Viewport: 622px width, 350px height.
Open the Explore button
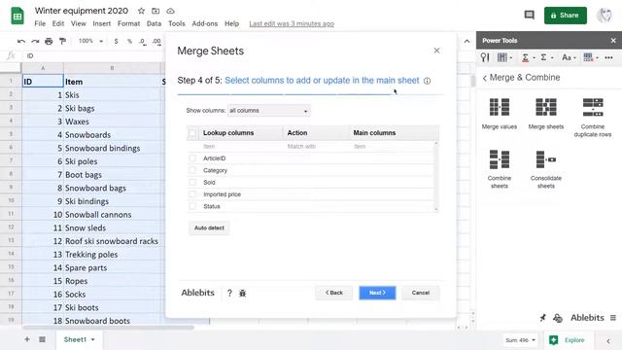point(568,340)
